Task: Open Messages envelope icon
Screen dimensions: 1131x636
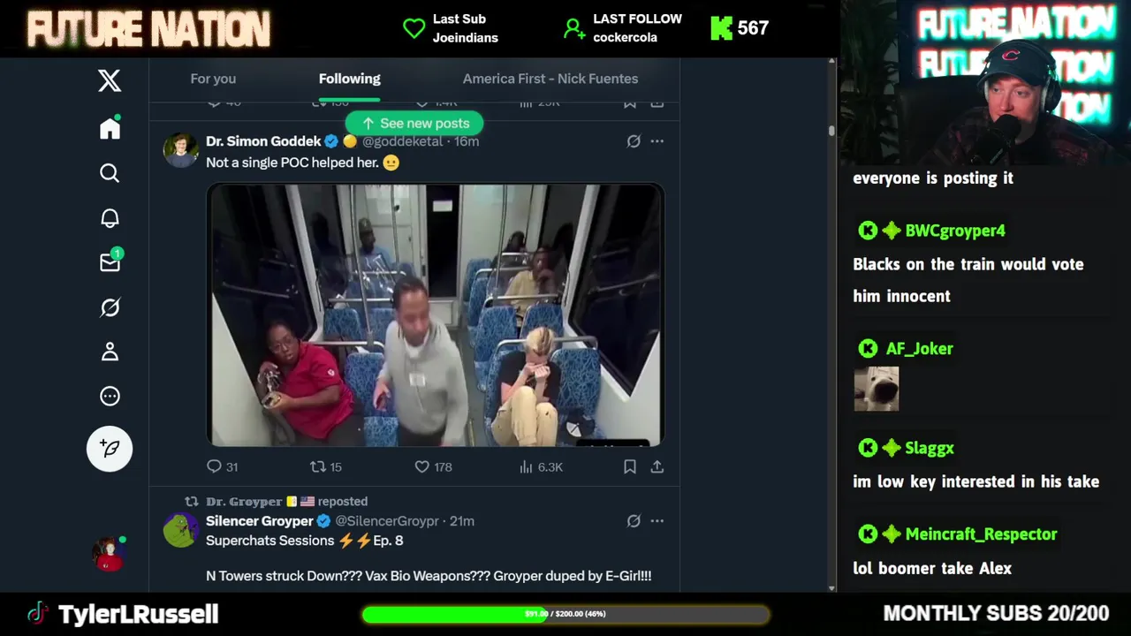Action: coord(110,261)
